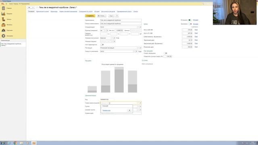Click the yellow Сохранить button

(90, 16)
